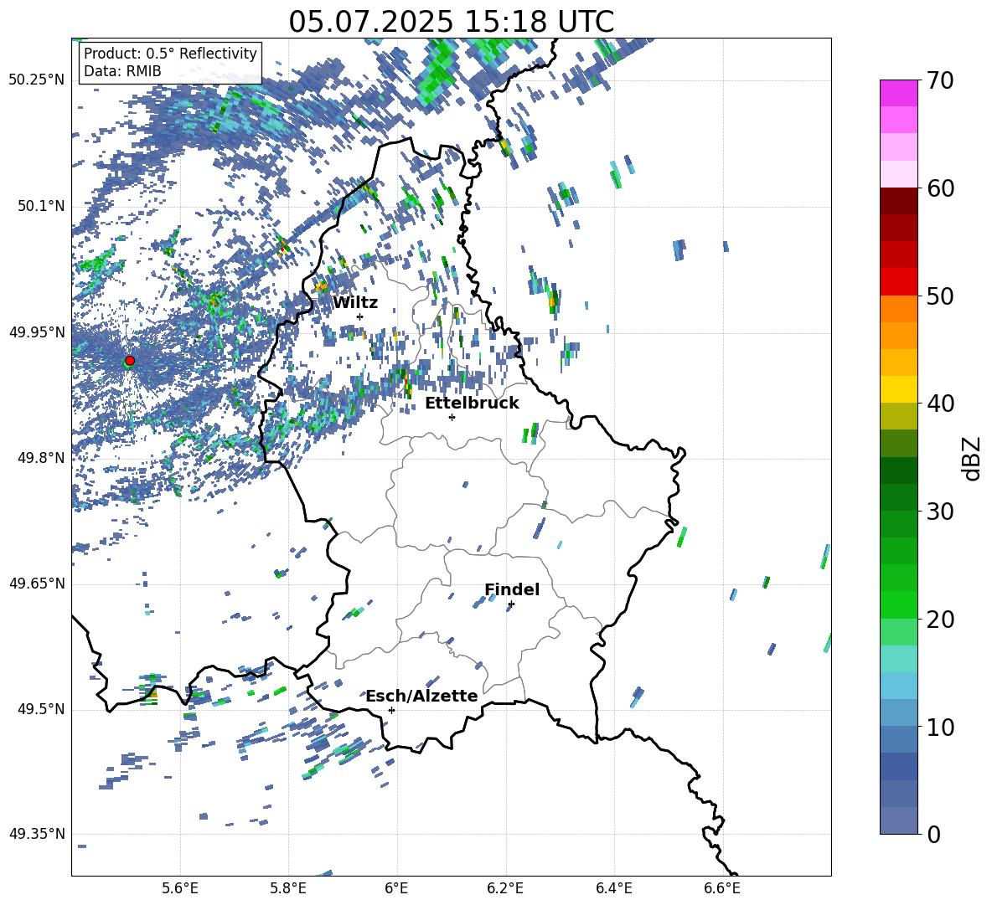The image size is (992, 905).
Task: Click the 60 tick on the colorbar
Action: point(940,188)
